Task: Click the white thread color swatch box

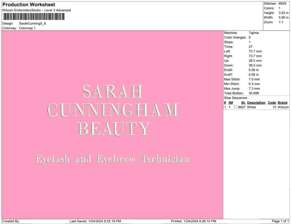Action: pyautogui.click(x=235, y=107)
